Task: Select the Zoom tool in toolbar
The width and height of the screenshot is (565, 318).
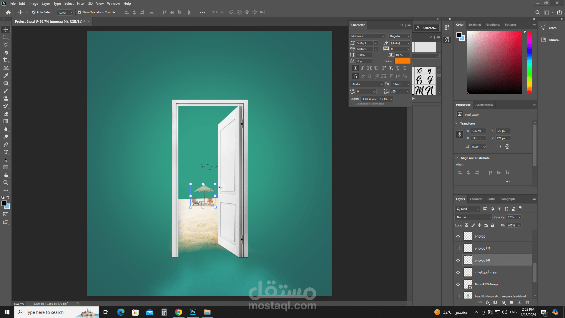Action: click(x=6, y=183)
